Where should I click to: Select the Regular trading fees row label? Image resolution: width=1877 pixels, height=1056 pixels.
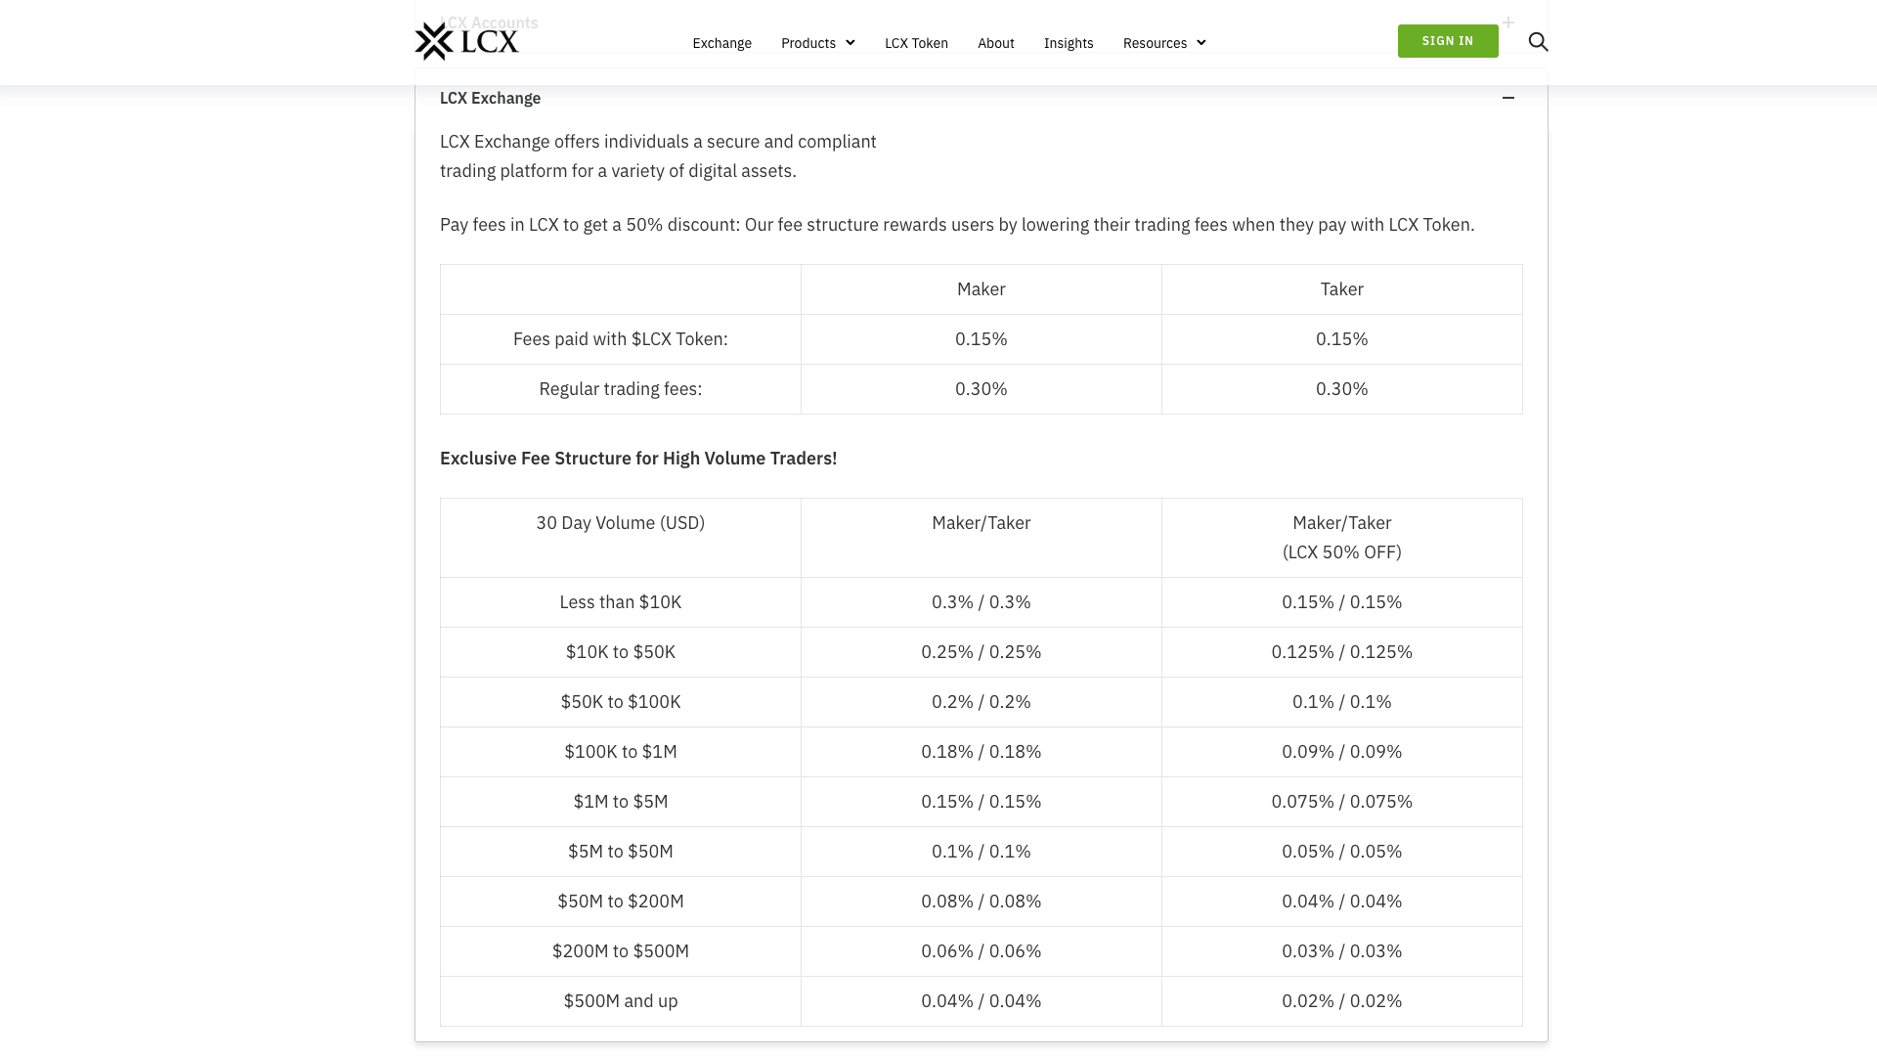(x=621, y=389)
